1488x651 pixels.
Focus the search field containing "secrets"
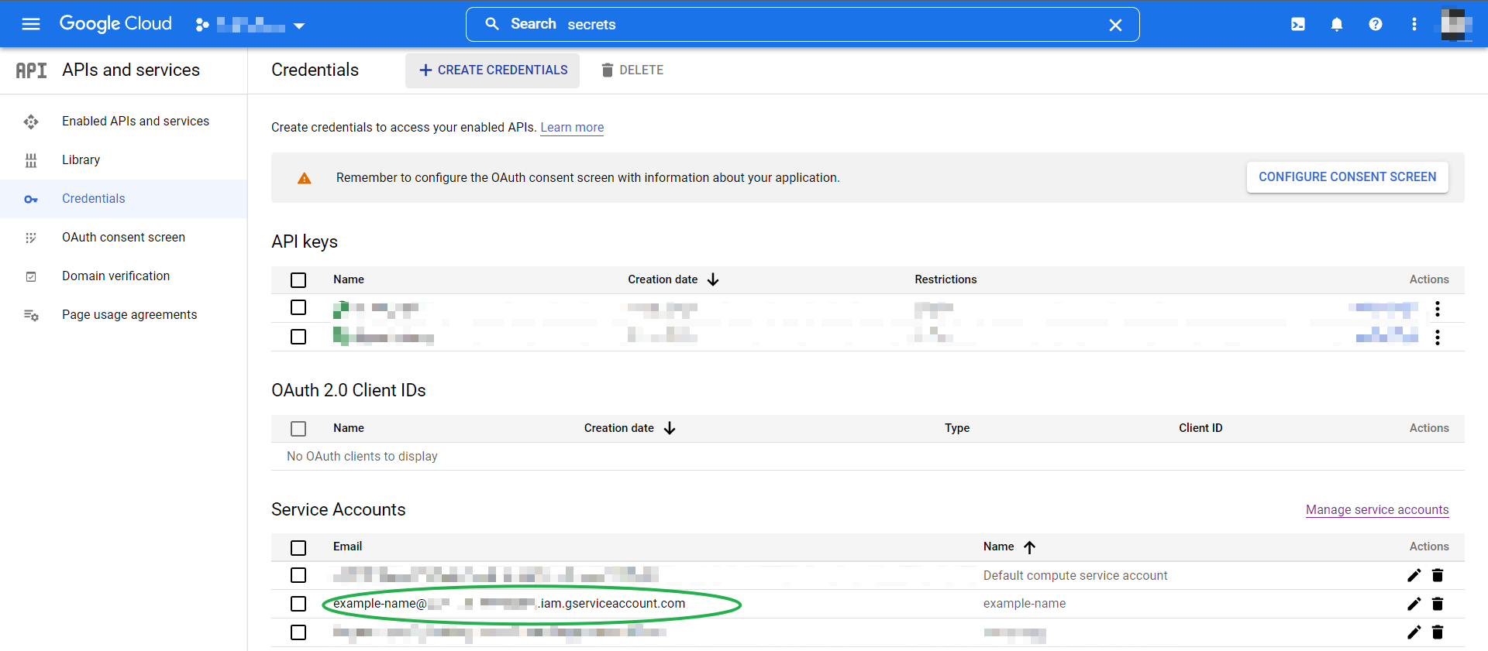(802, 24)
